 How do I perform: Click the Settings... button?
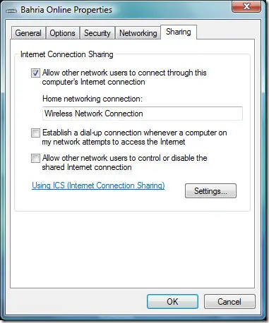[210, 191]
